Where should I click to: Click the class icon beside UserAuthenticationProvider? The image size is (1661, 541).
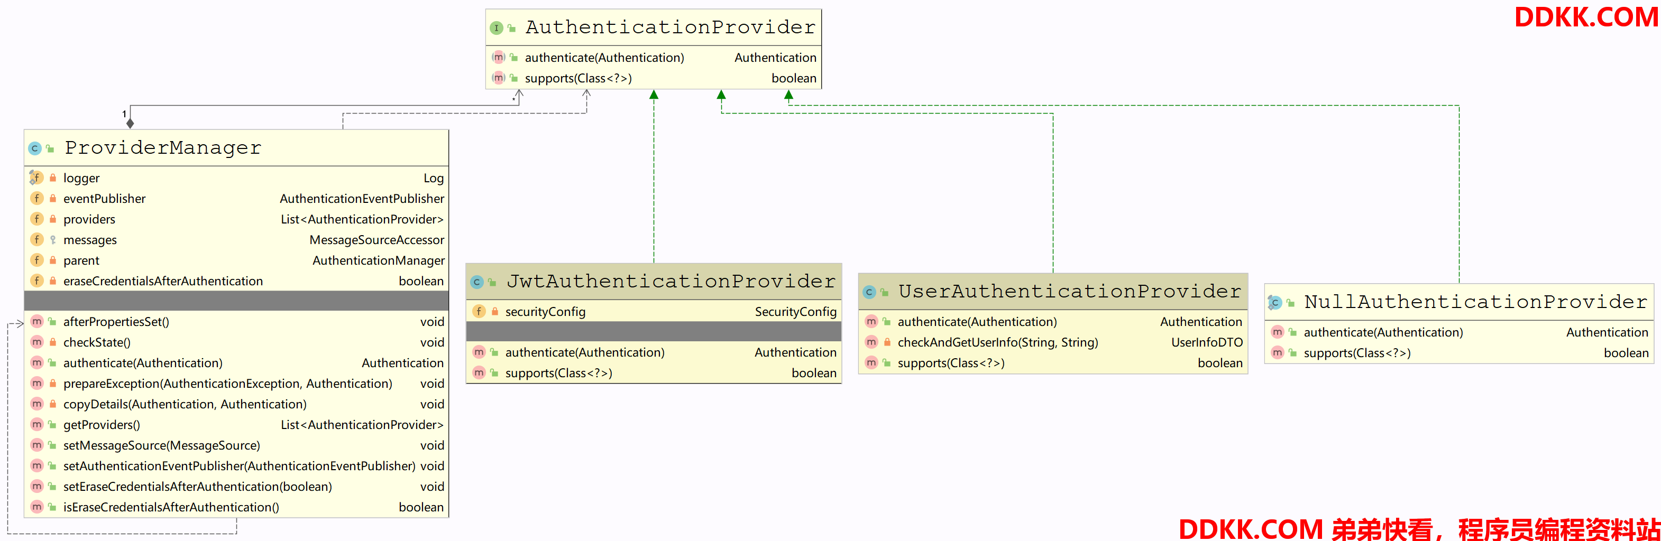(x=868, y=292)
